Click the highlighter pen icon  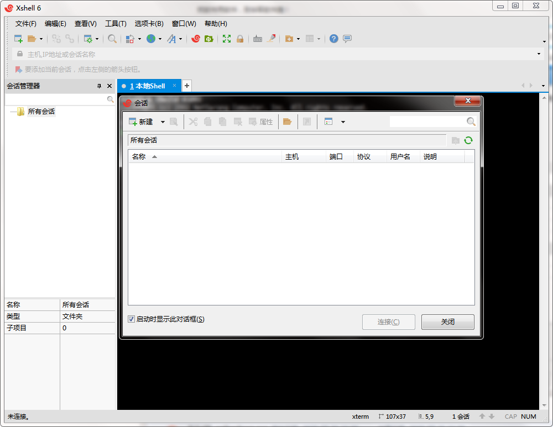(271, 39)
